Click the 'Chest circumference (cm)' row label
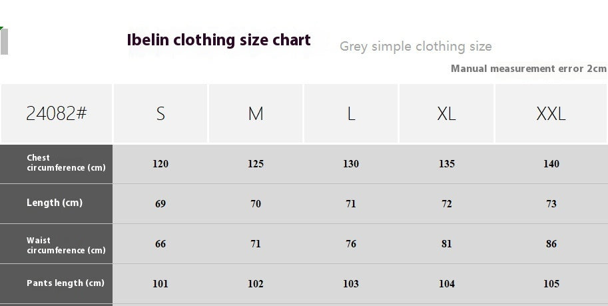Image resolution: width=608 pixels, height=306 pixels. [x=66, y=163]
